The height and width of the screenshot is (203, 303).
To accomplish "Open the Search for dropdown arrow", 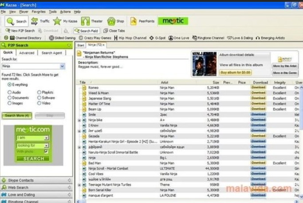I will coord(62,66).
